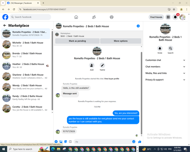Select the Messenger | Facebook browser tab
The height and width of the screenshot is (152, 190).
[23, 3]
